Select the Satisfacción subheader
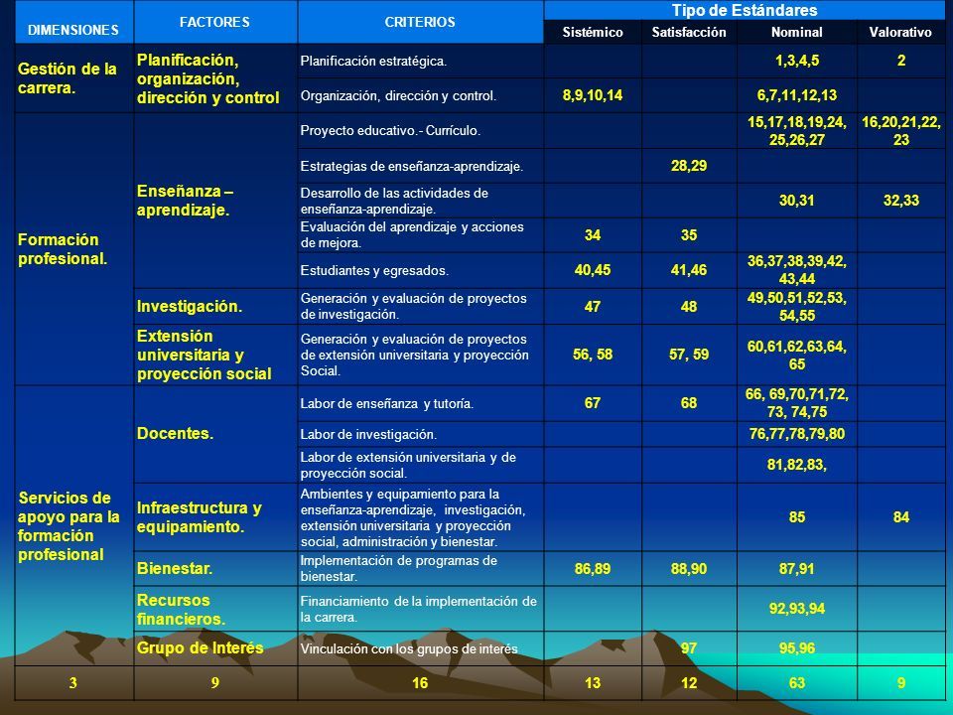The image size is (953, 715). 689,32
